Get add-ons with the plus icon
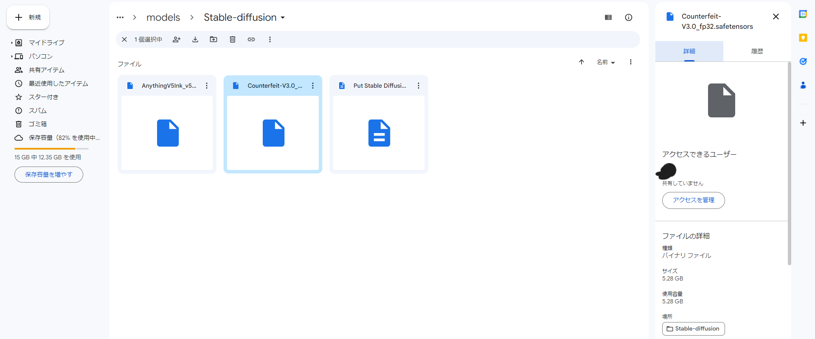The width and height of the screenshot is (815, 339). pyautogui.click(x=803, y=123)
